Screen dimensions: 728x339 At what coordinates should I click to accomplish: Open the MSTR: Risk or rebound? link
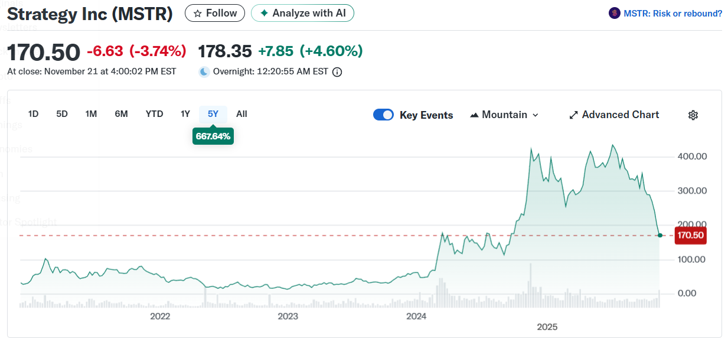pos(672,13)
